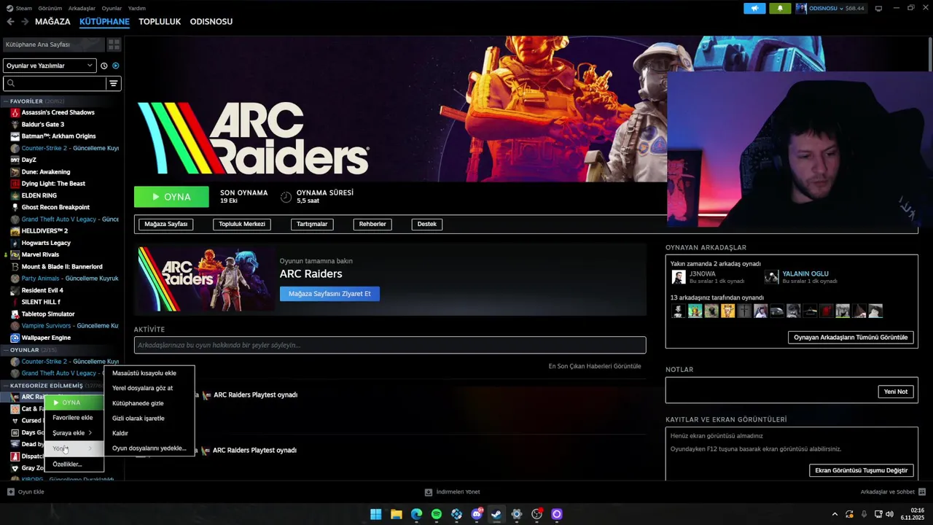Select Ghost Recon Breakpoint icon
The width and height of the screenshot is (933, 525).
coord(15,207)
